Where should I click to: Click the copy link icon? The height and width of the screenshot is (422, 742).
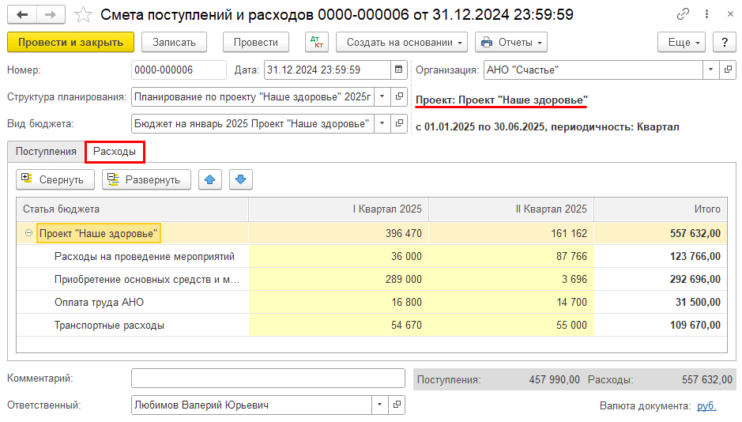683,15
